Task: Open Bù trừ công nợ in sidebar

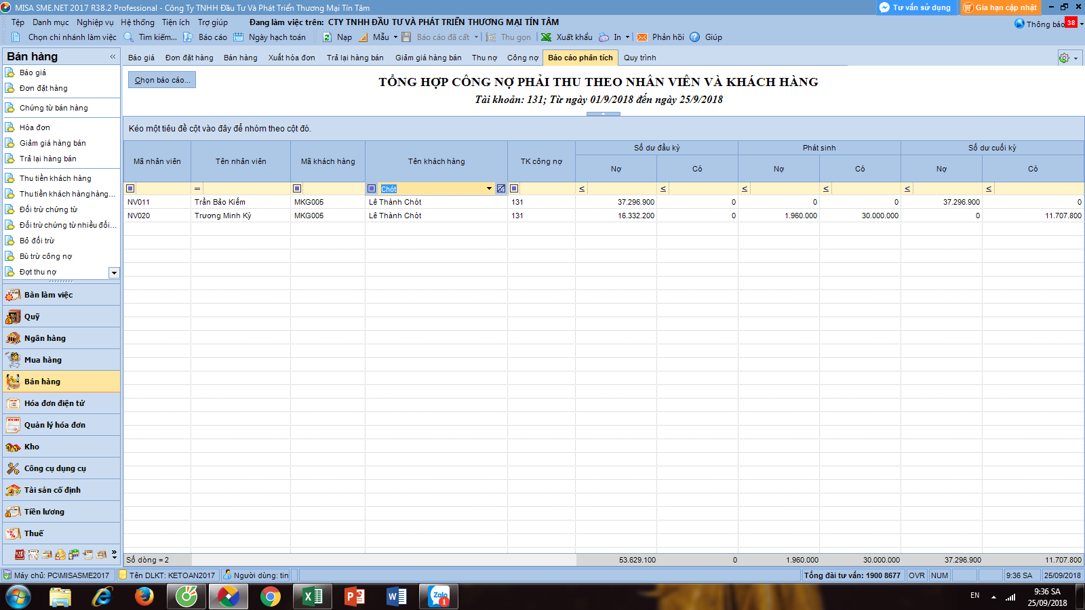Action: 45,256
